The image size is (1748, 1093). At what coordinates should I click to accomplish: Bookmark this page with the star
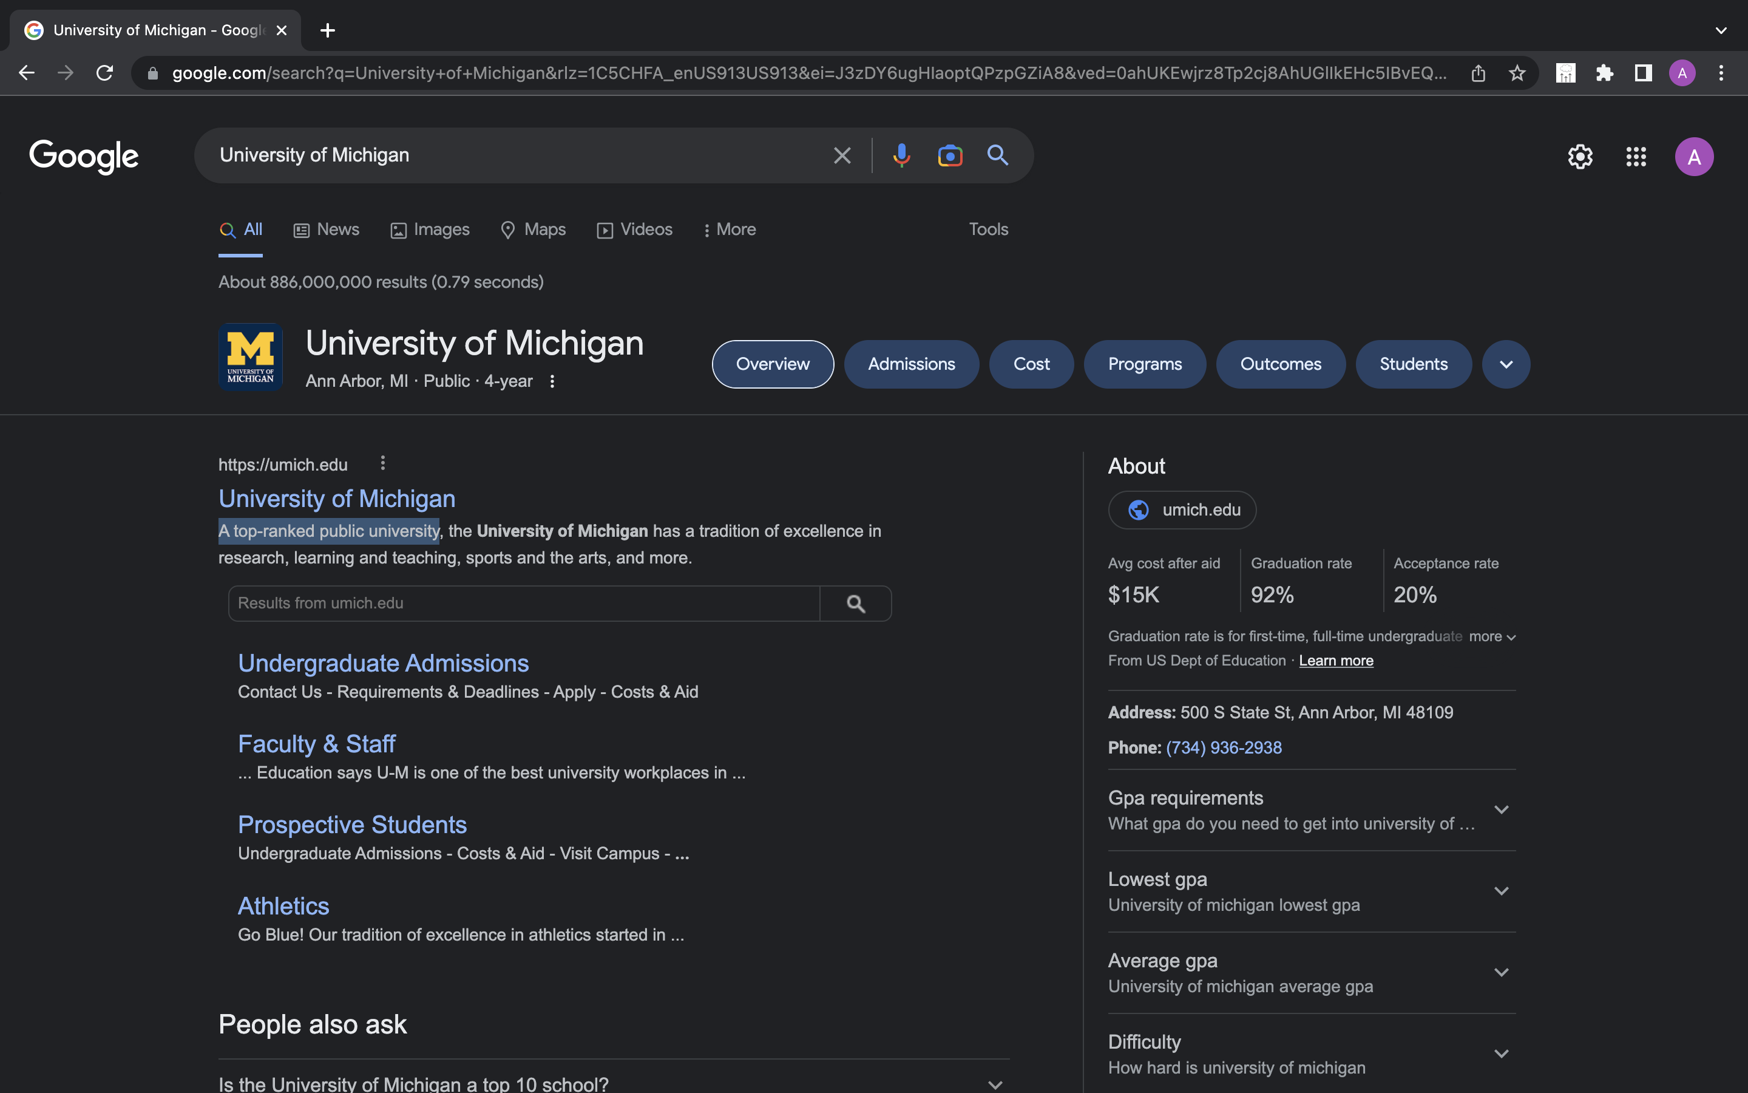point(1516,72)
